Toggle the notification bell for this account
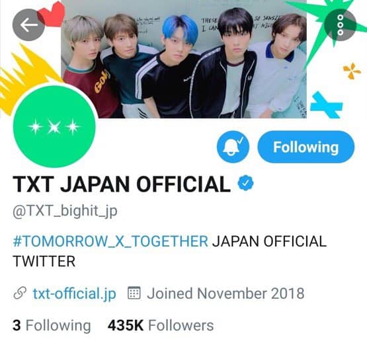Viewport: 367px width, 349px height. (x=233, y=147)
